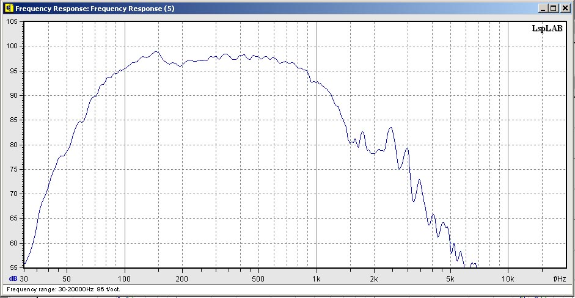Maximize the Frequency Response window
575x298 pixels.
tap(554, 8)
